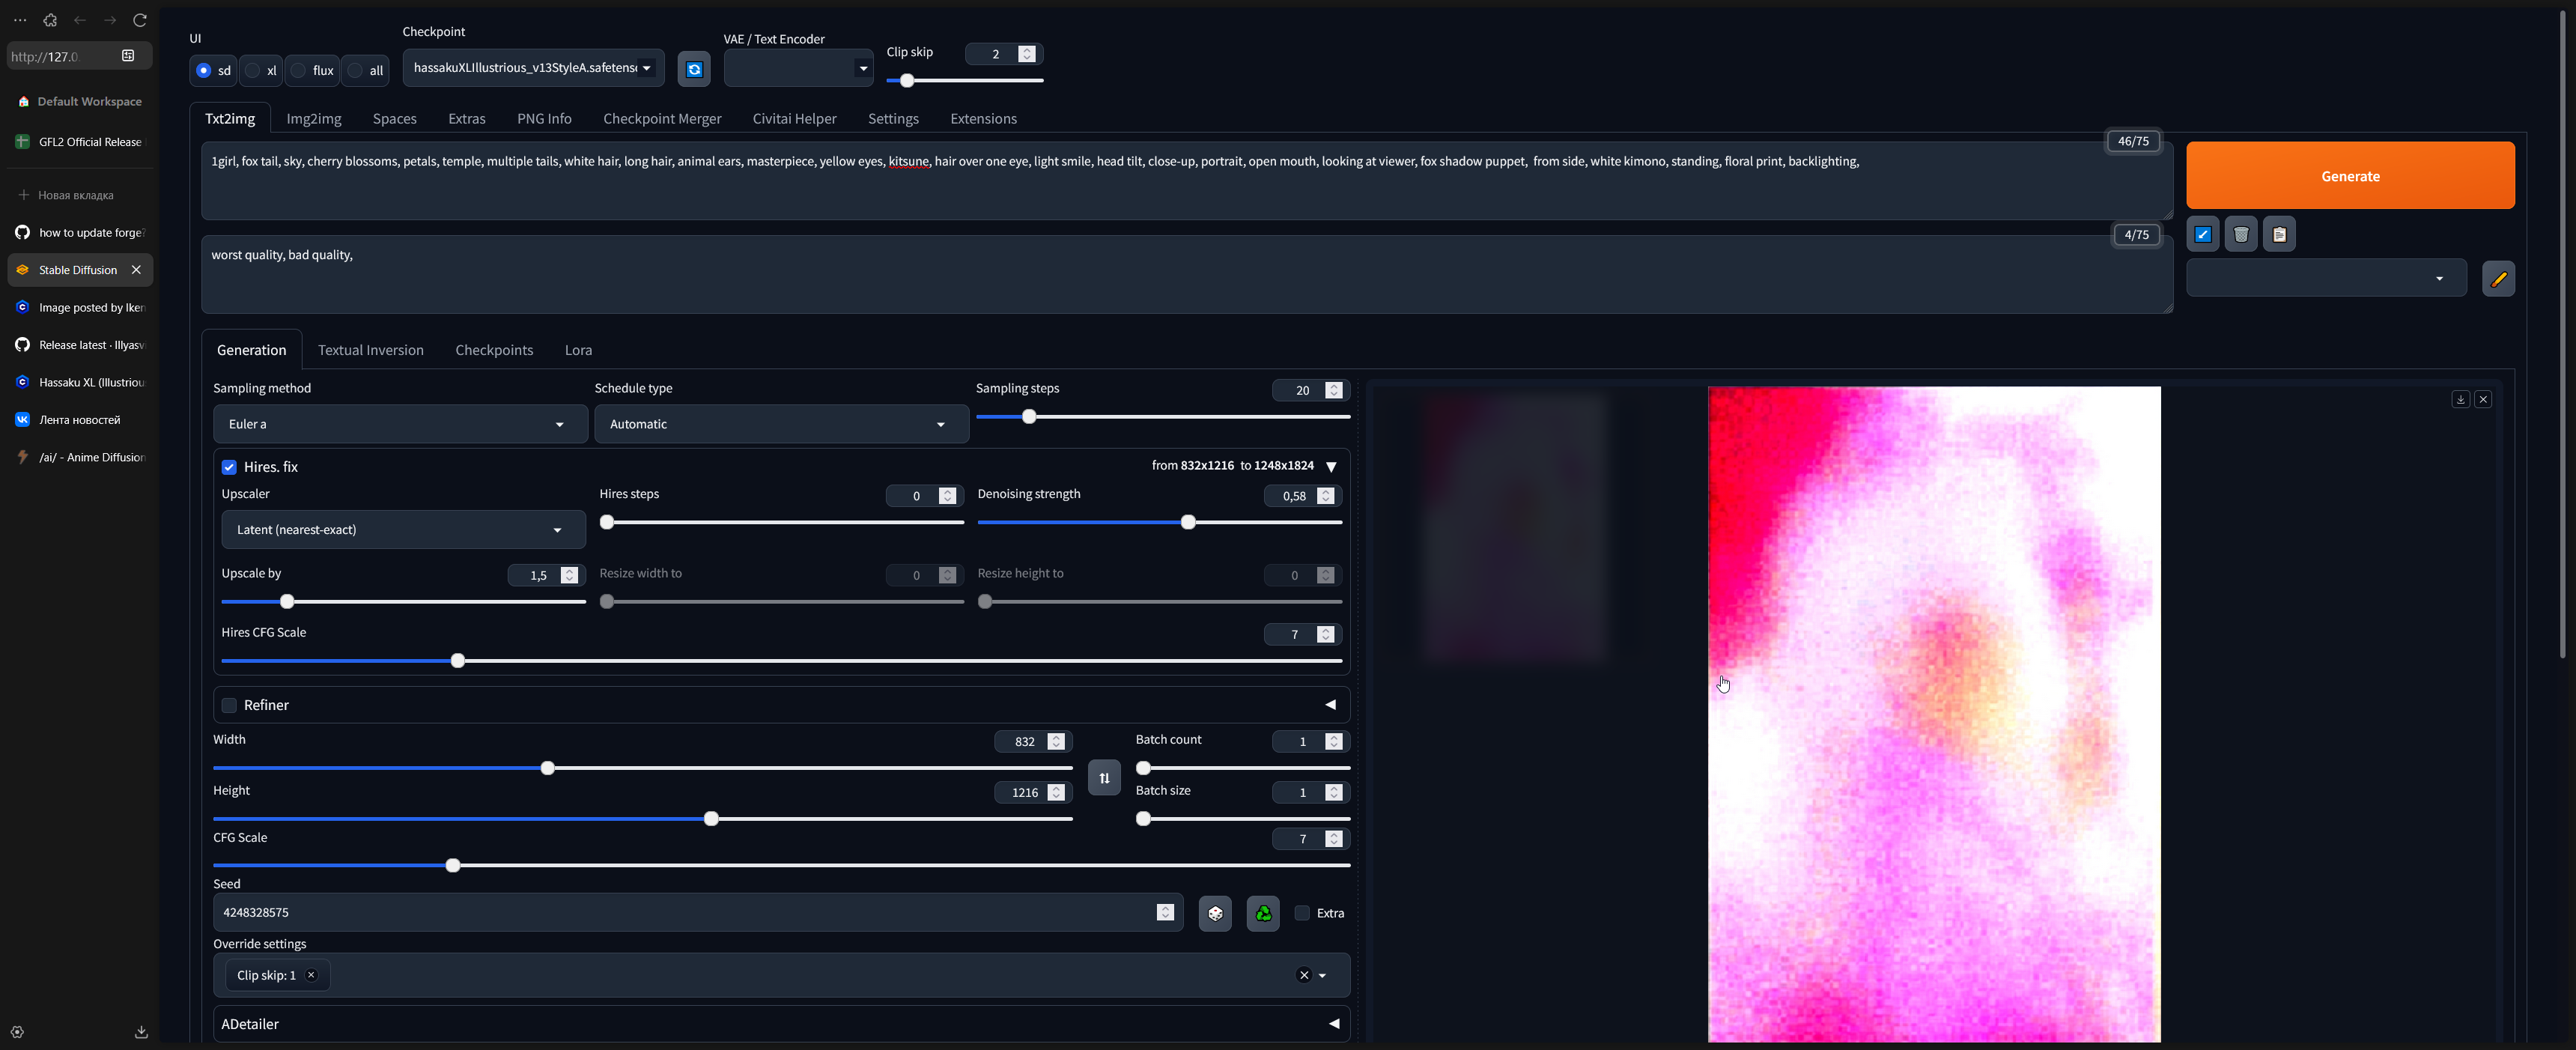Image resolution: width=2576 pixels, height=1050 pixels.
Task: Open Лента новостей tab
Action: [80, 420]
